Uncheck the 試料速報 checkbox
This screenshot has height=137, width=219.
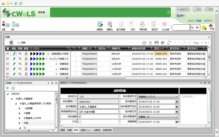coord(80,116)
